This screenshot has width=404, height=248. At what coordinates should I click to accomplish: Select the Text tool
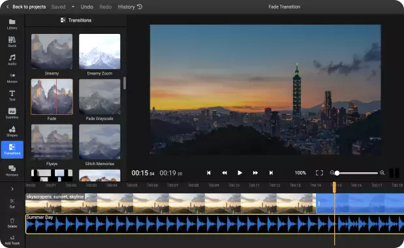pyautogui.click(x=12, y=95)
